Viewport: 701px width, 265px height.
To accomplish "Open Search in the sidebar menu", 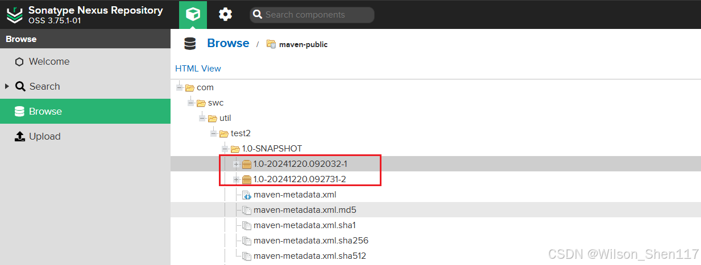I will (x=85, y=86).
